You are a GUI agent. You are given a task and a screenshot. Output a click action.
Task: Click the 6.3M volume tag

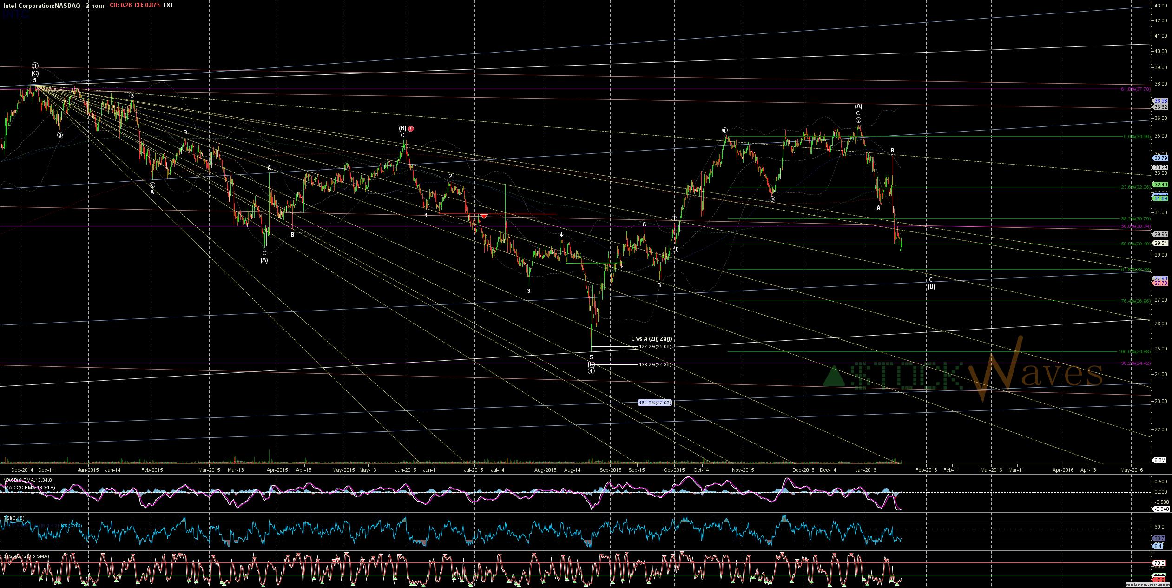[x=1159, y=460]
